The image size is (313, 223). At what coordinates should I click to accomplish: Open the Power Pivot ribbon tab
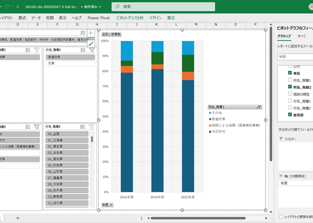[x=99, y=18]
